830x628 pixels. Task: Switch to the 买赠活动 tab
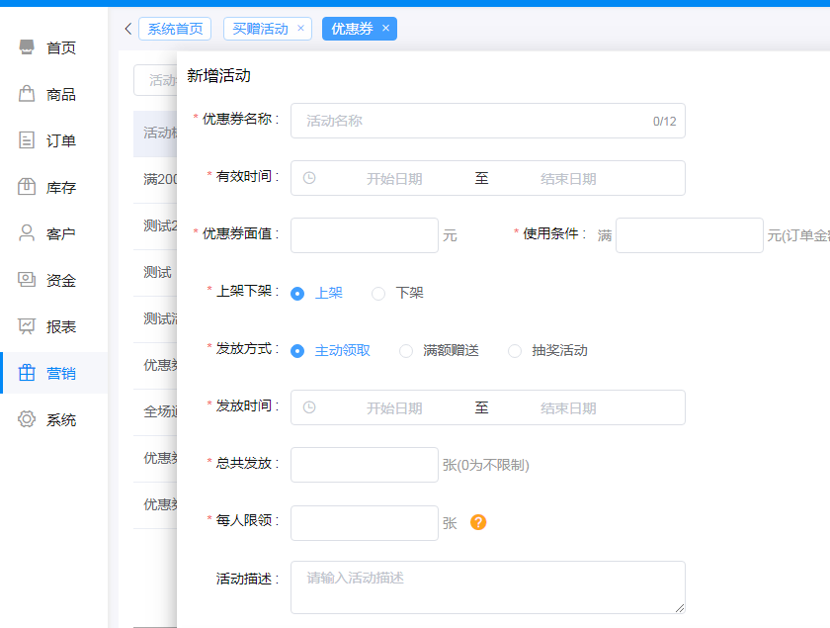259,29
